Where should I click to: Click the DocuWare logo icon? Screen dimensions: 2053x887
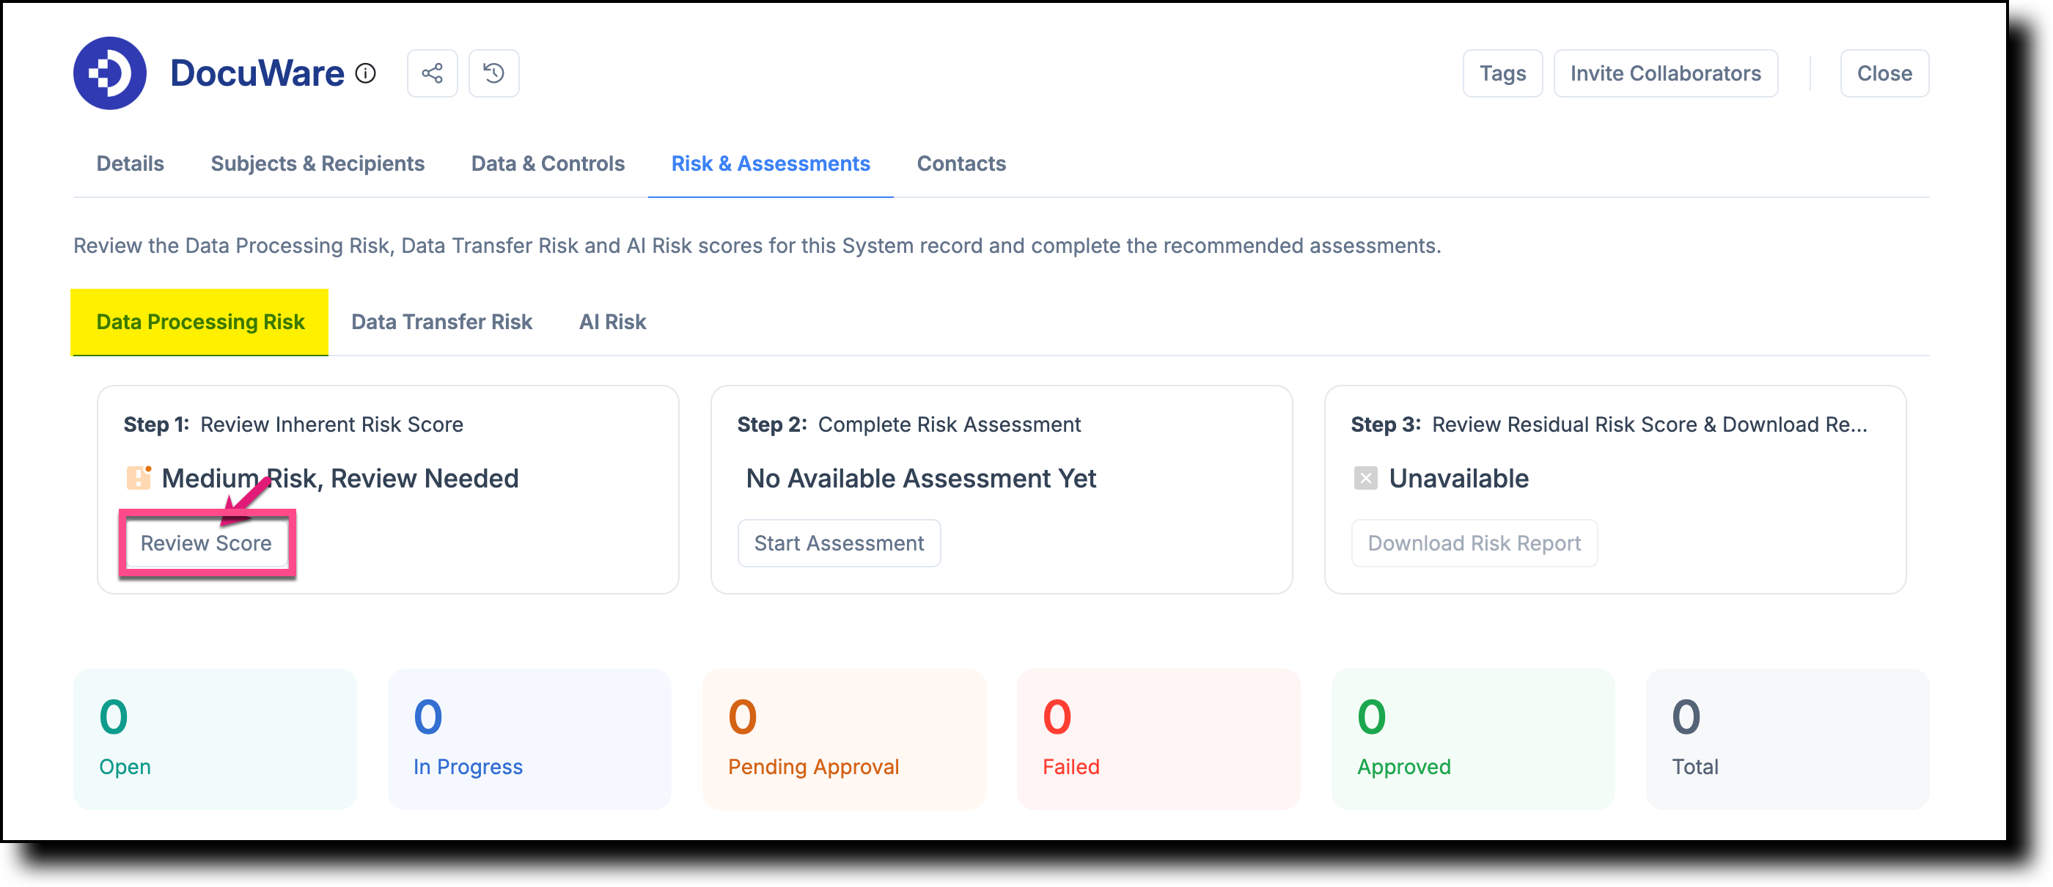[109, 73]
